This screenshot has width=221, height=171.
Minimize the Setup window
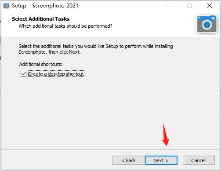pyautogui.click(x=170, y=6)
